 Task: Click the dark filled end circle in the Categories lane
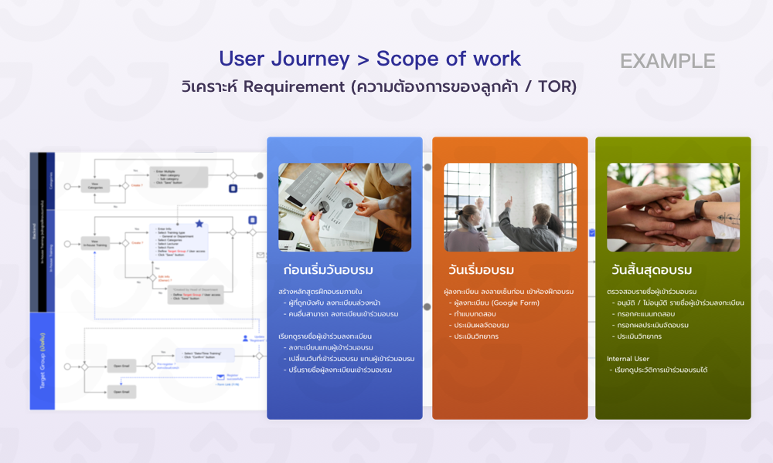pos(260,176)
